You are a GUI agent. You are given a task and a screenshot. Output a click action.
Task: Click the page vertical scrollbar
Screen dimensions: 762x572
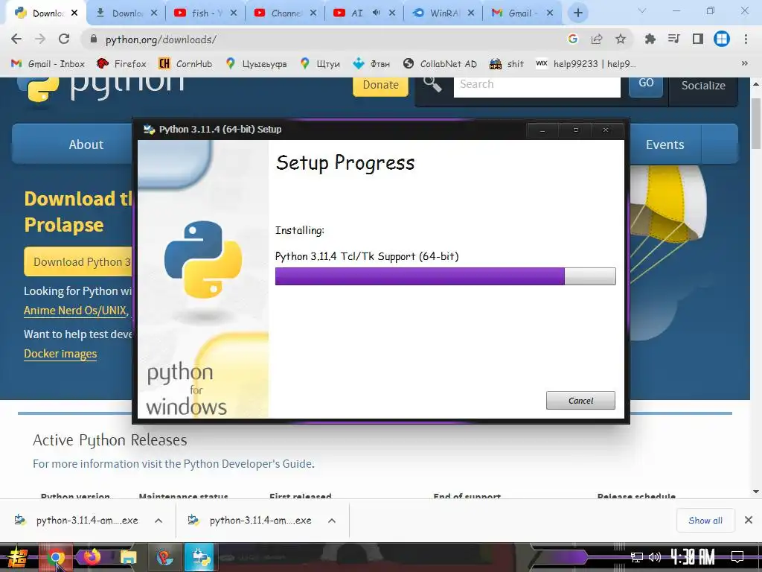[756, 123]
